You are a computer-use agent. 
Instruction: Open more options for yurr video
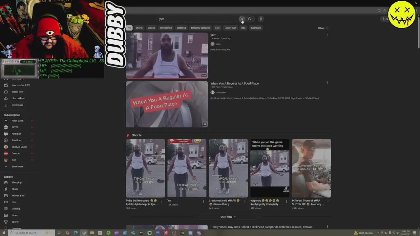click(327, 34)
